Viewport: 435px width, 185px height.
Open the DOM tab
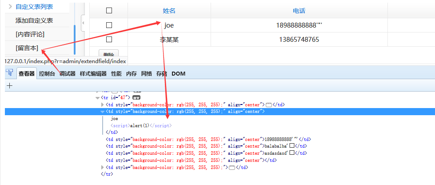tap(178, 74)
